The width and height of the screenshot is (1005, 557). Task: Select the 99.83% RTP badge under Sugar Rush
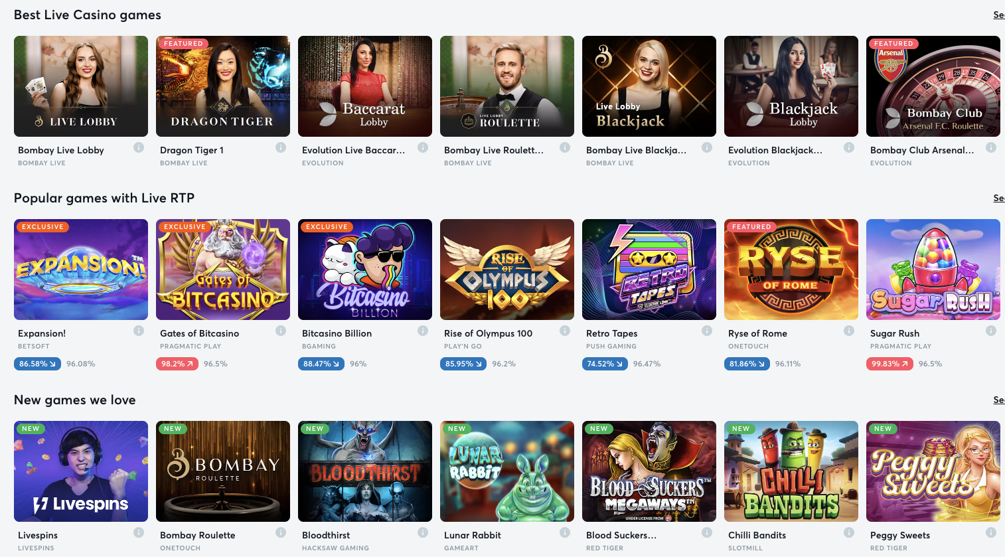click(x=890, y=364)
